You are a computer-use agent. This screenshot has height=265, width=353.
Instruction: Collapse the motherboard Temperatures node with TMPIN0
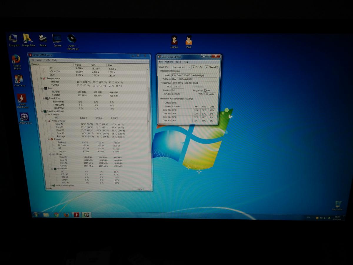tap(41, 79)
